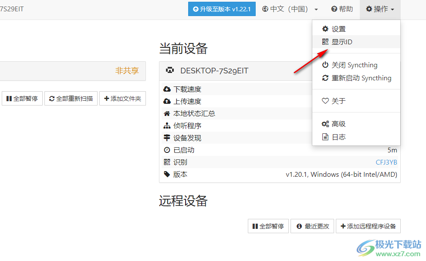Screen dimensions: 426x261
Task: Click the 本地状态汇总 label
Action: tap(194, 113)
